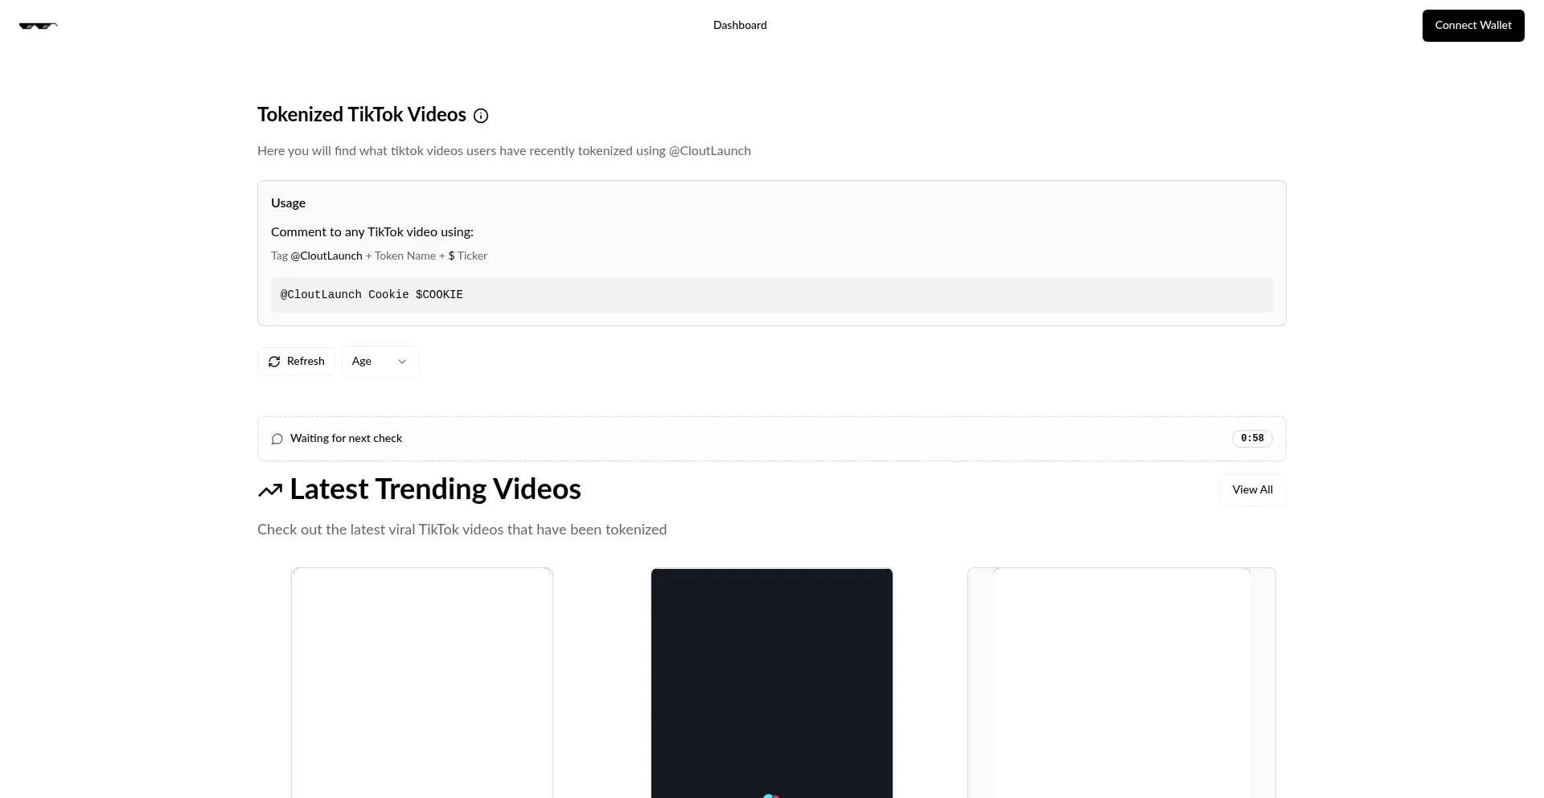This screenshot has width=1544, height=798.
Task: Click the Usage heading in instructions box
Action: pyautogui.click(x=288, y=203)
